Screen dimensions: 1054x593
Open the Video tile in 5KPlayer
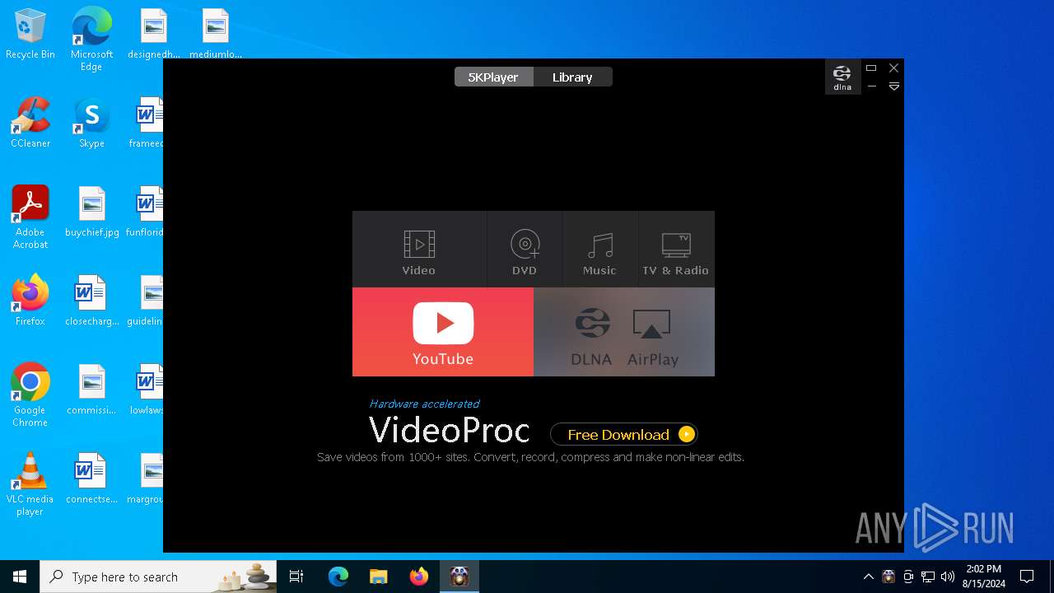(419, 249)
